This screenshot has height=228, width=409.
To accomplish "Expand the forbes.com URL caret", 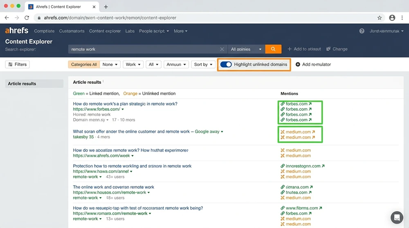I will coord(123,110).
